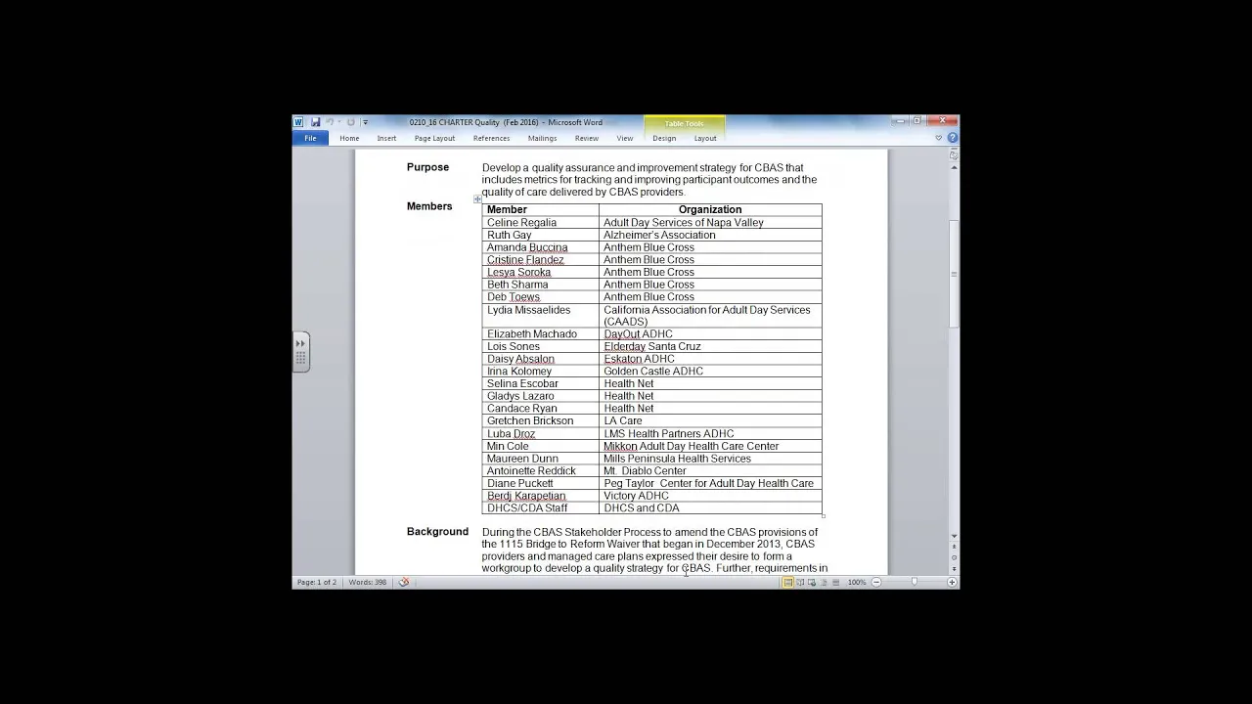Click the Gretchen Brickson cell

[541, 420]
